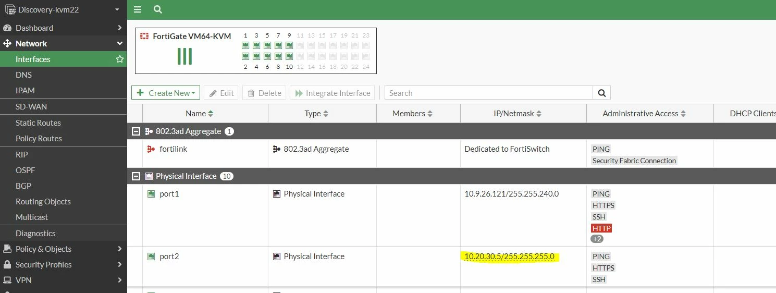
Task: Click port 2 on the faceplate diagram
Action: click(x=245, y=56)
